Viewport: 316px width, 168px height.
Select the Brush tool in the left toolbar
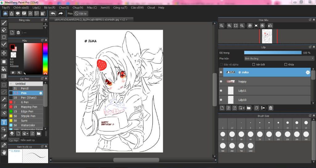point(4,23)
